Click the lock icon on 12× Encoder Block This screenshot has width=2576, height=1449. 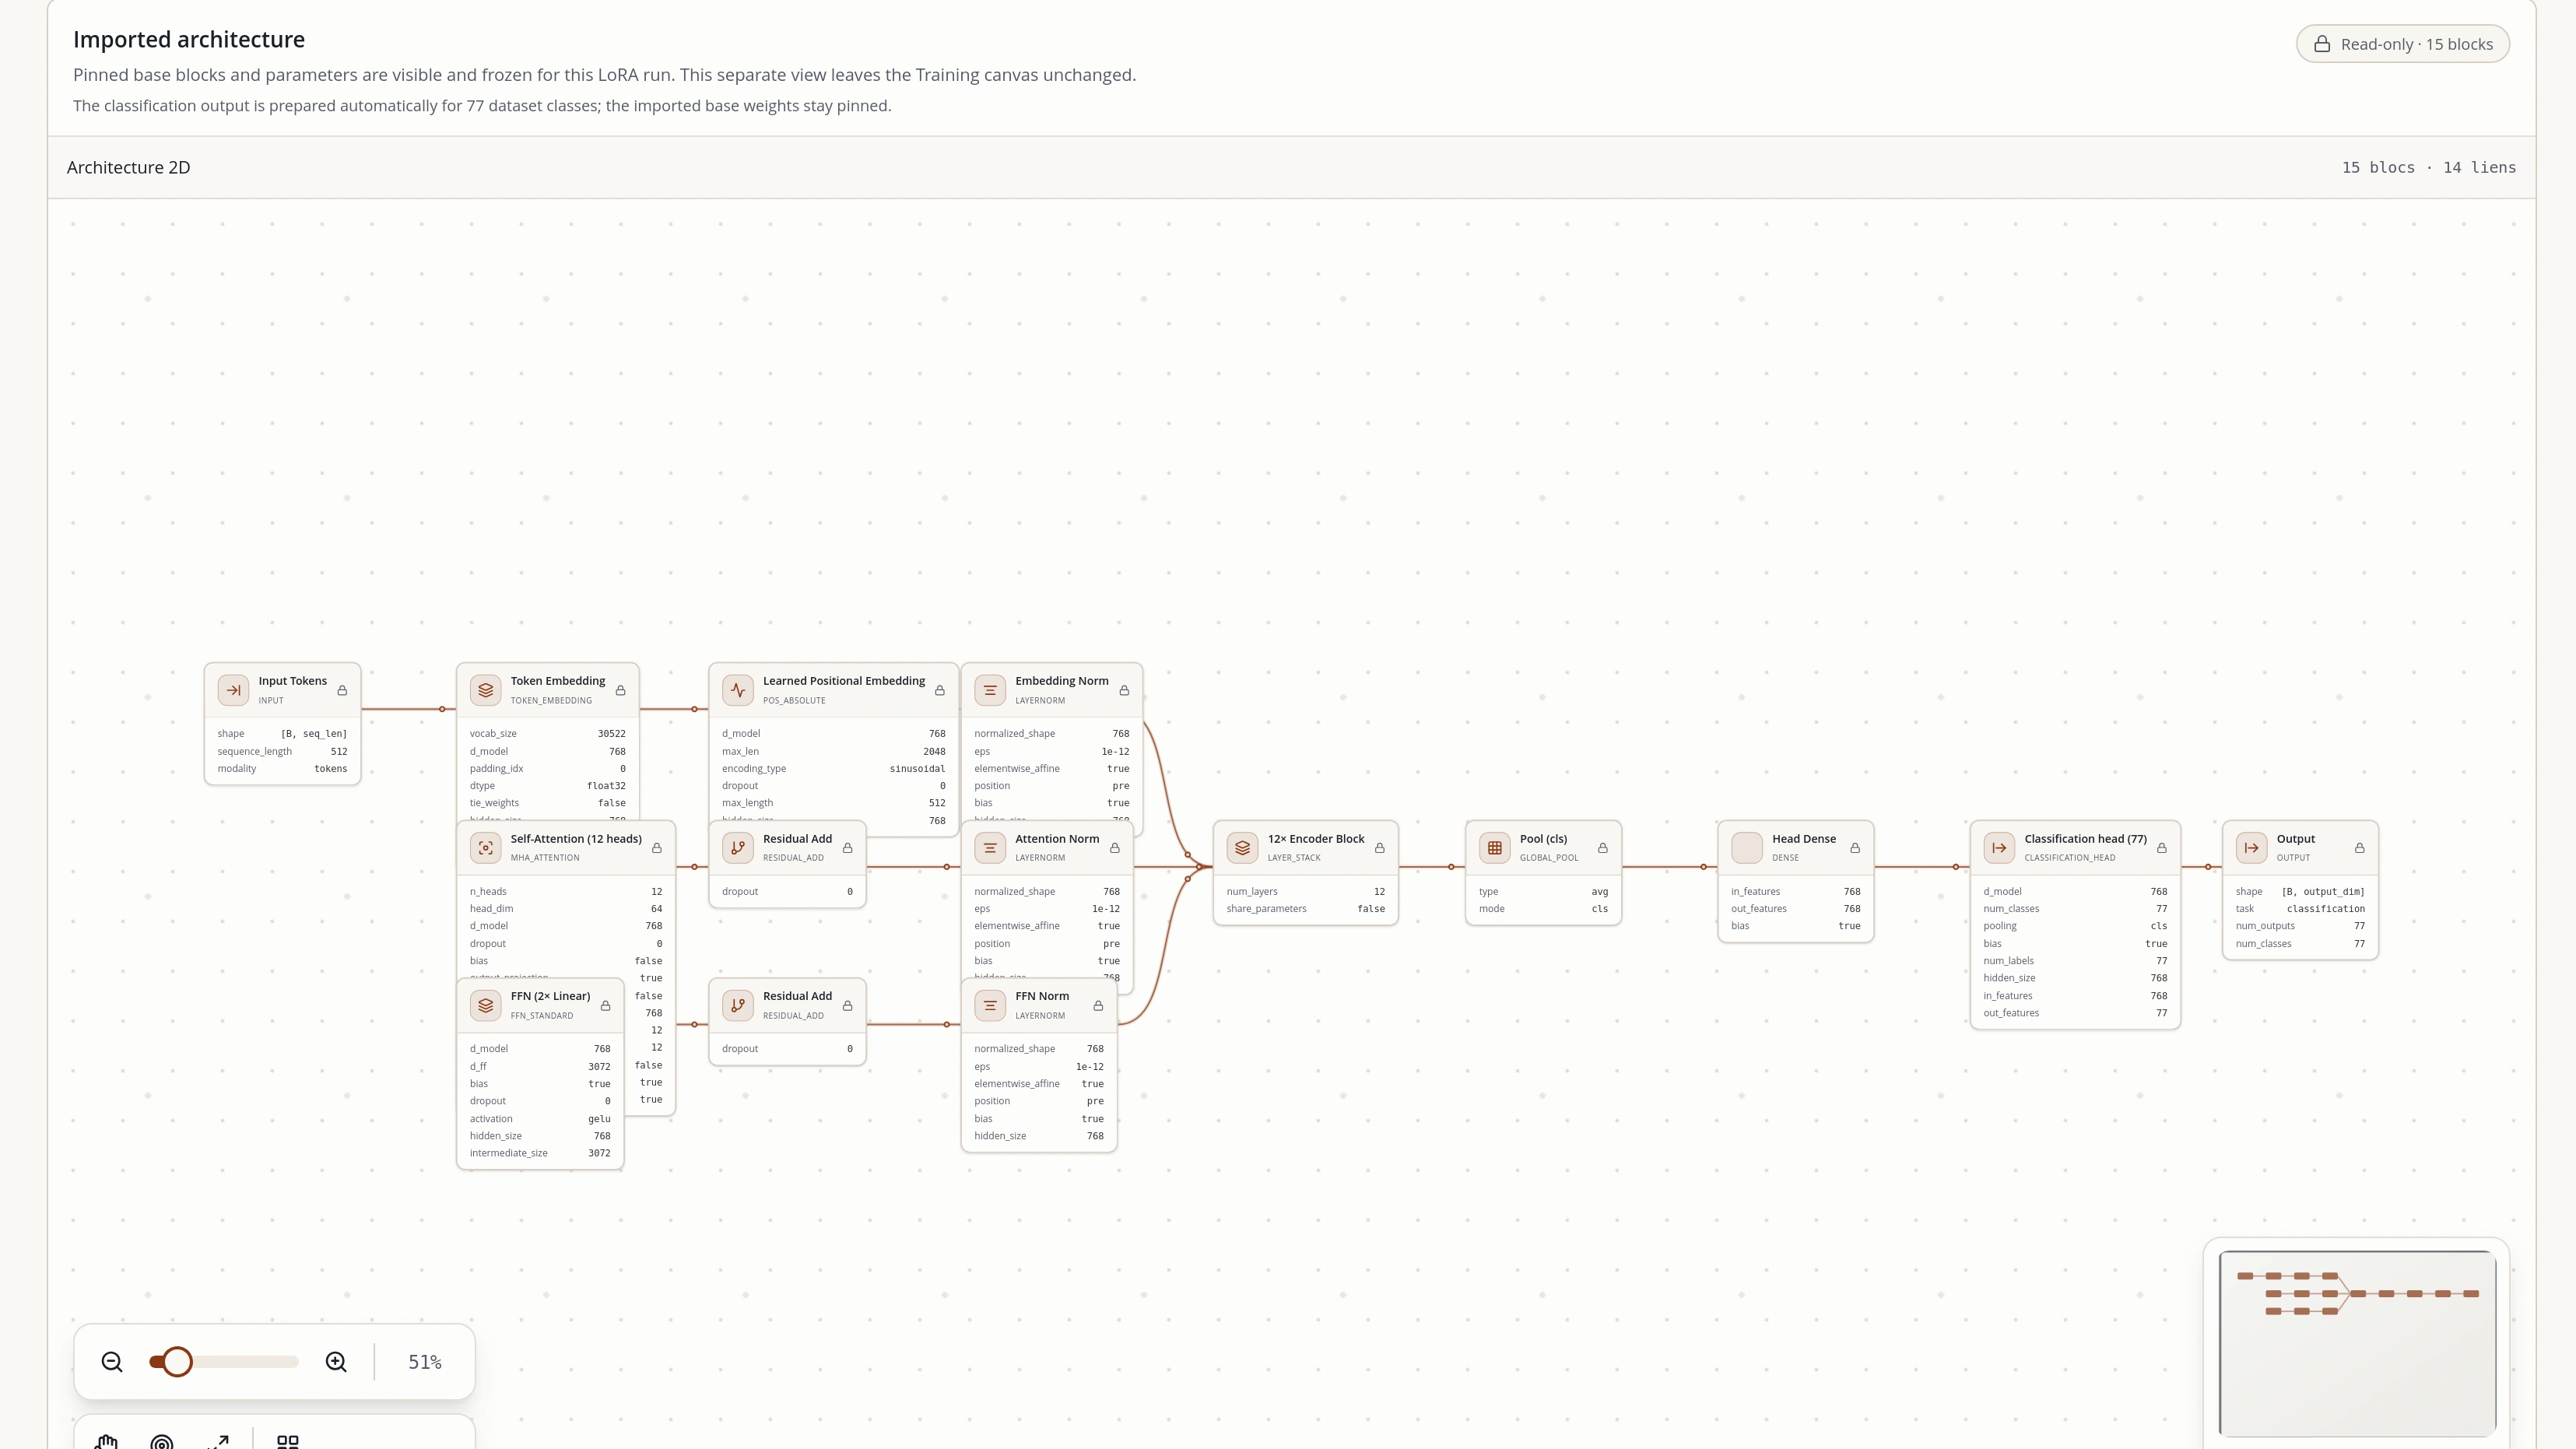click(x=1379, y=848)
